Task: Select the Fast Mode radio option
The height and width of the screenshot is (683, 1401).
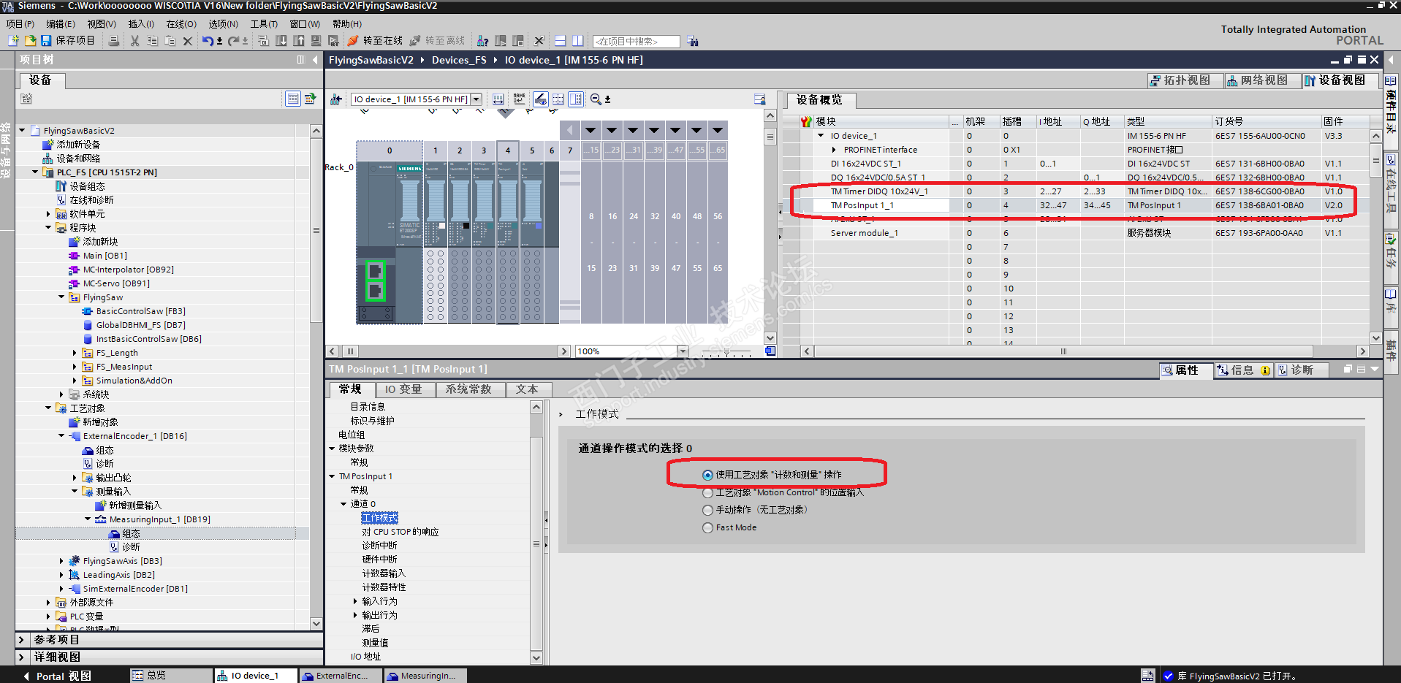Action: (x=707, y=527)
